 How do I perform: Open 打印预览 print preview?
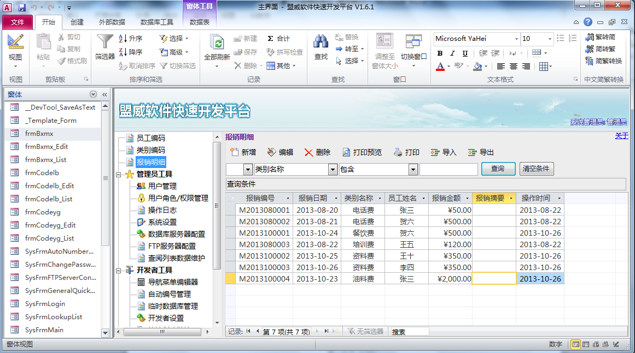(362, 152)
